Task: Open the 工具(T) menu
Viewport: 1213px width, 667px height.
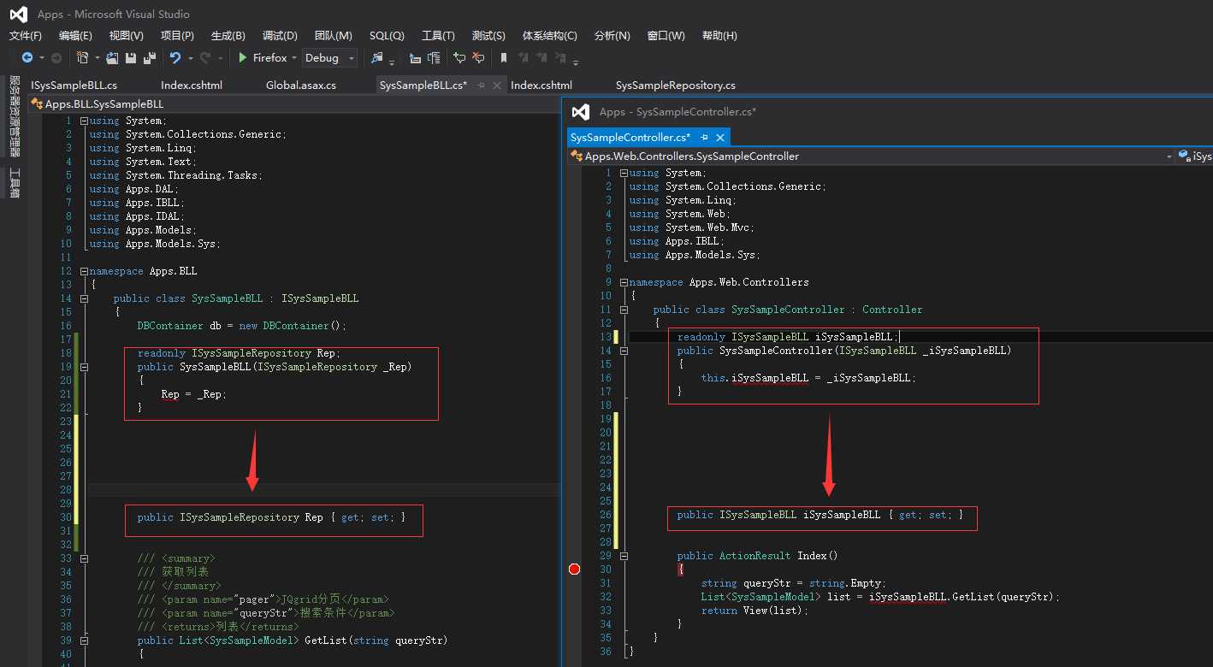Action: 438,36
